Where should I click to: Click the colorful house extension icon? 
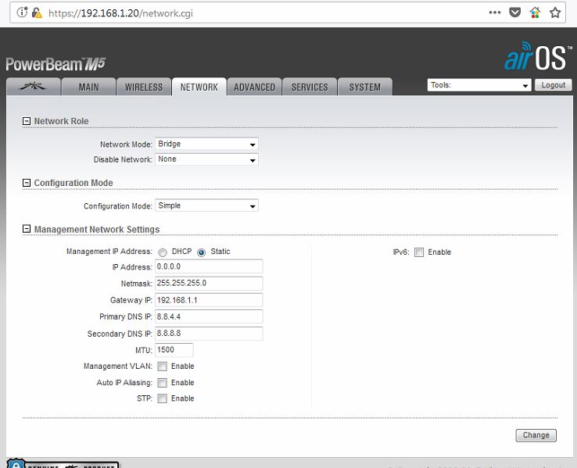point(535,13)
